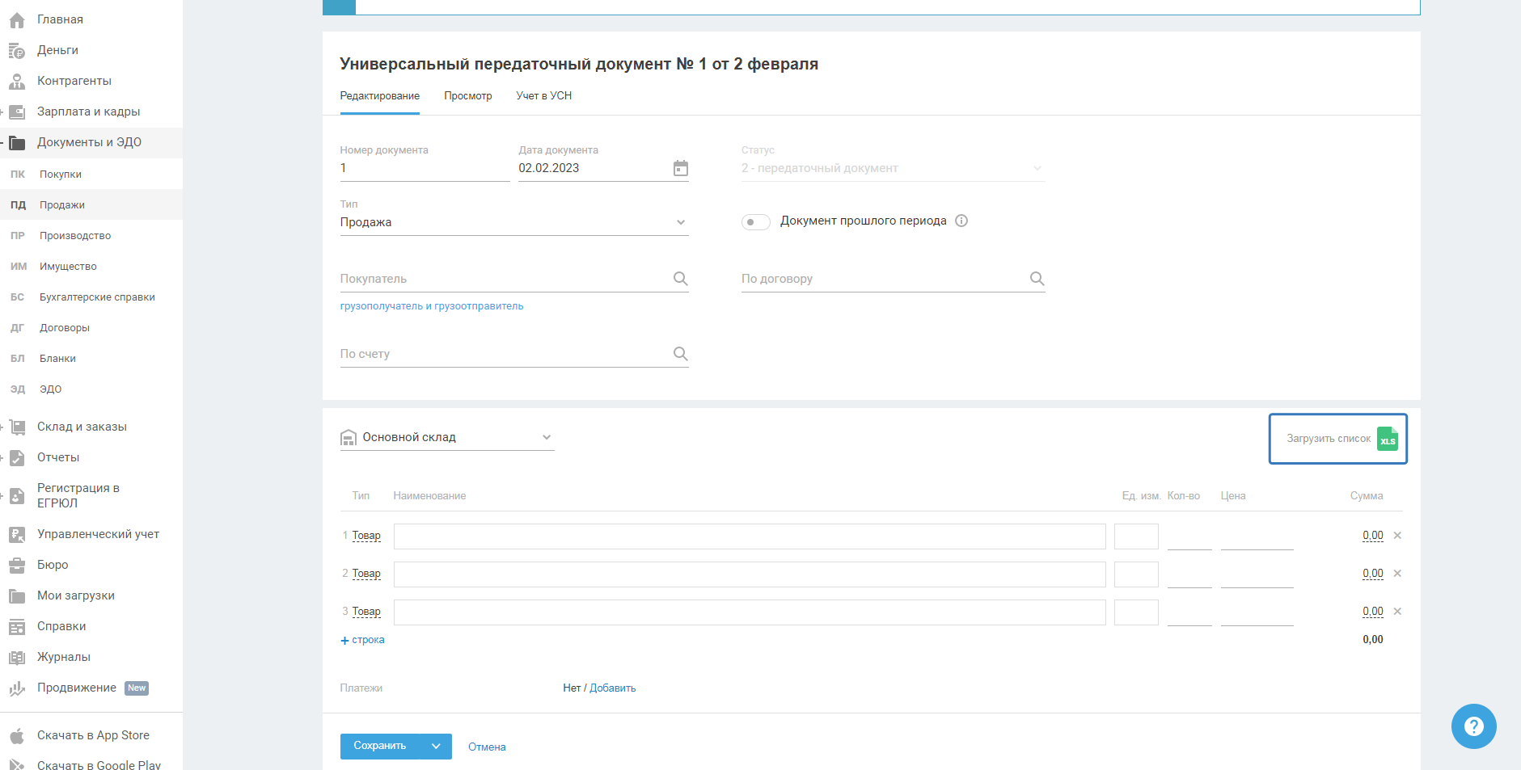This screenshot has width=1521, height=770.
Task: Delete first Товар row with X icon
Action: tap(1397, 536)
